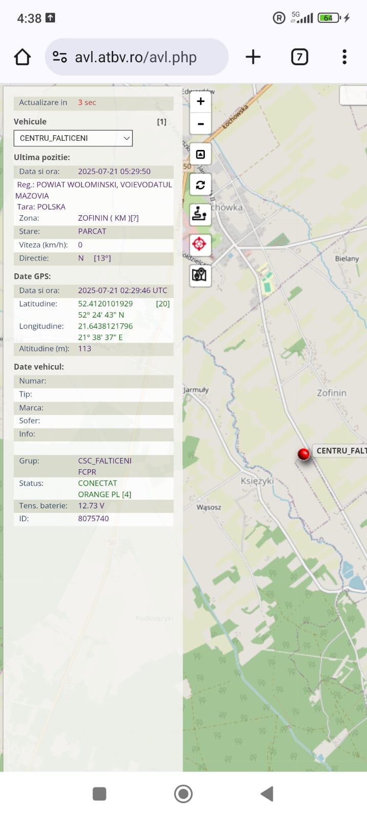The image size is (367, 816).
Task: Click the [20] link beside Latitudine
Action: point(163,303)
